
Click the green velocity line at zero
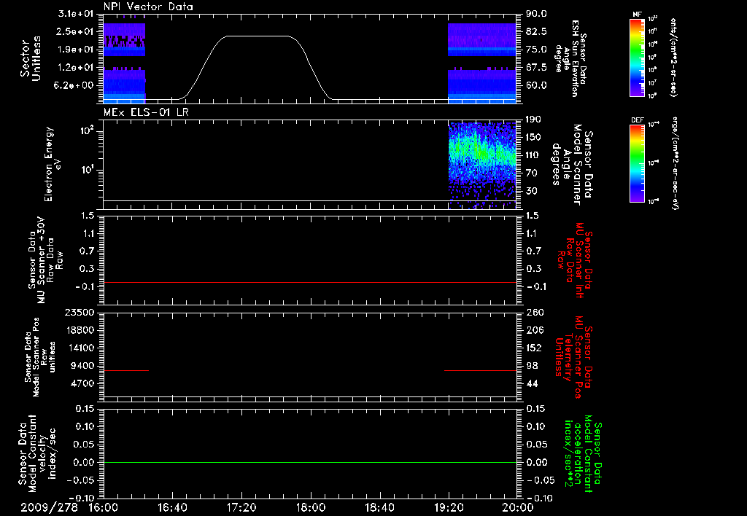[310, 462]
